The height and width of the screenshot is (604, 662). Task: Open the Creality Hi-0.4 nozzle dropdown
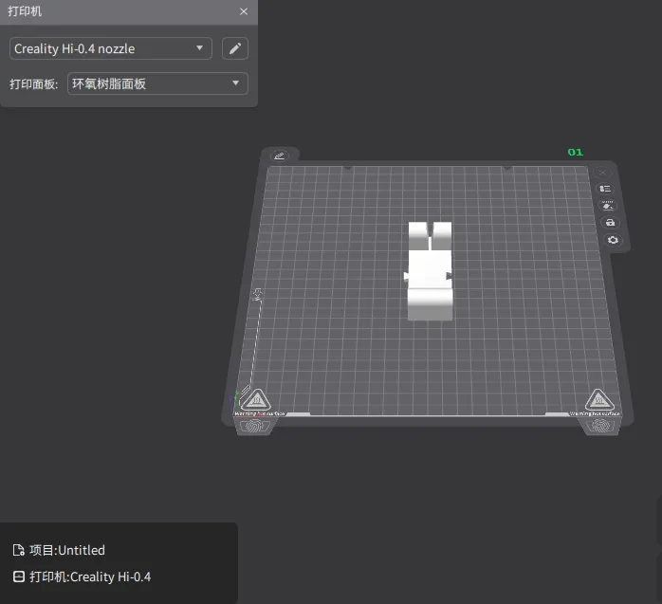[x=110, y=48]
